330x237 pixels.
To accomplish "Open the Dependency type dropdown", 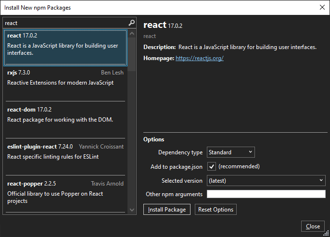I will click(231, 152).
